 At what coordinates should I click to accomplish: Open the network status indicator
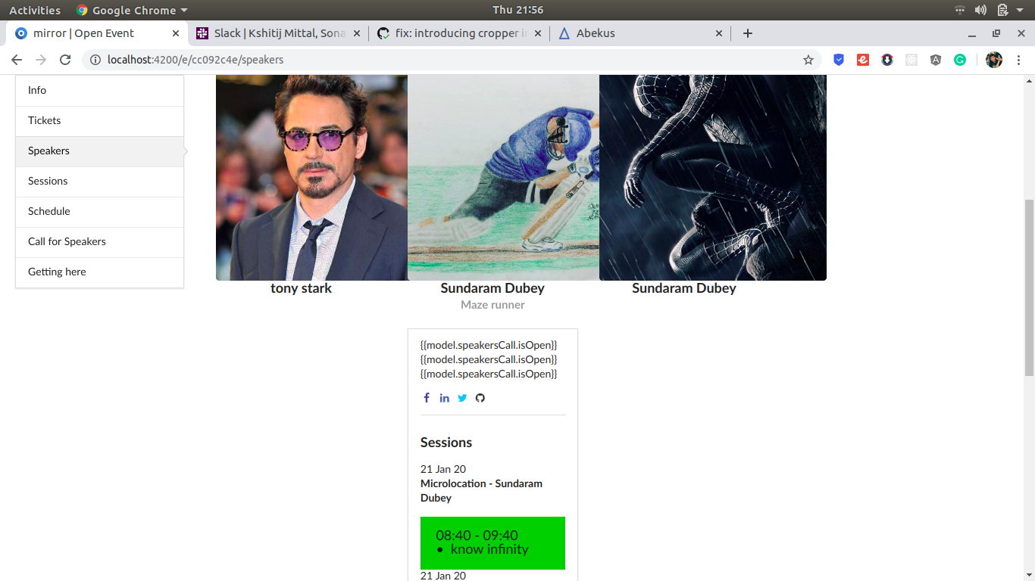(960, 10)
